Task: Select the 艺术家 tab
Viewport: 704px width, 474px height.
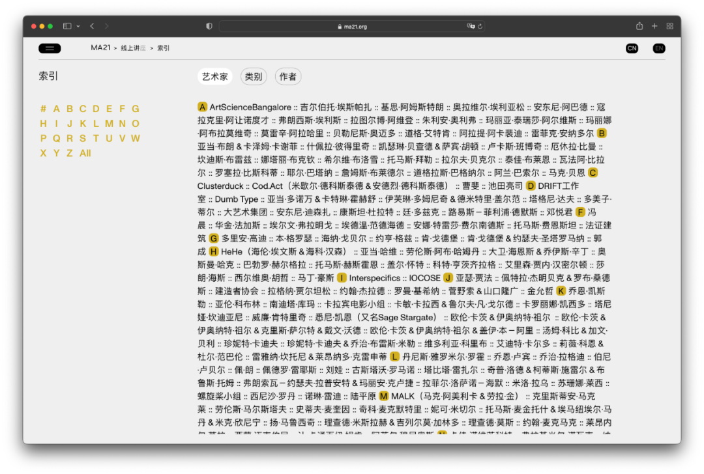Action: click(214, 77)
